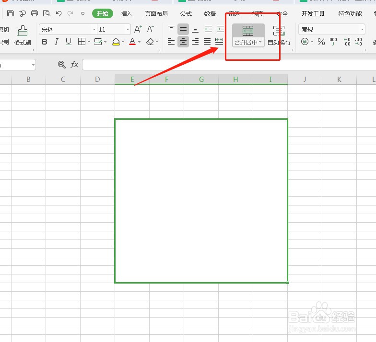Toggle align text left
The height and width of the screenshot is (342, 376).
pos(171,41)
